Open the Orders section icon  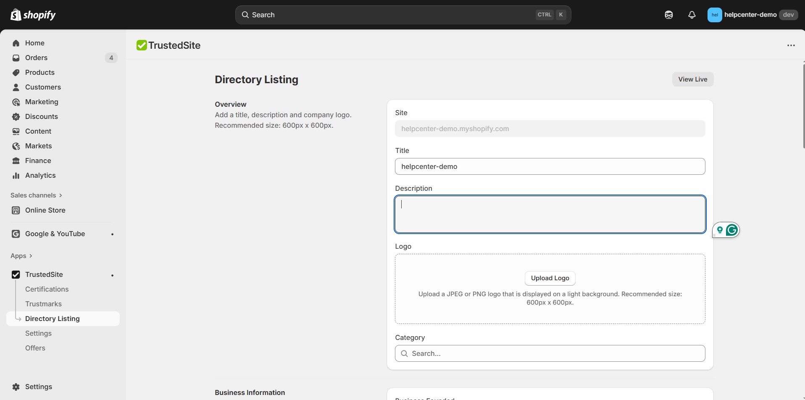coord(16,58)
